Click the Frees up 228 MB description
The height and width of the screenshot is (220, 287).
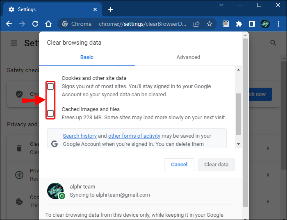[x=144, y=118]
